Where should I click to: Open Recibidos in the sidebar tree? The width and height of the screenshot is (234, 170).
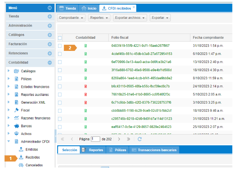click(x=33, y=157)
